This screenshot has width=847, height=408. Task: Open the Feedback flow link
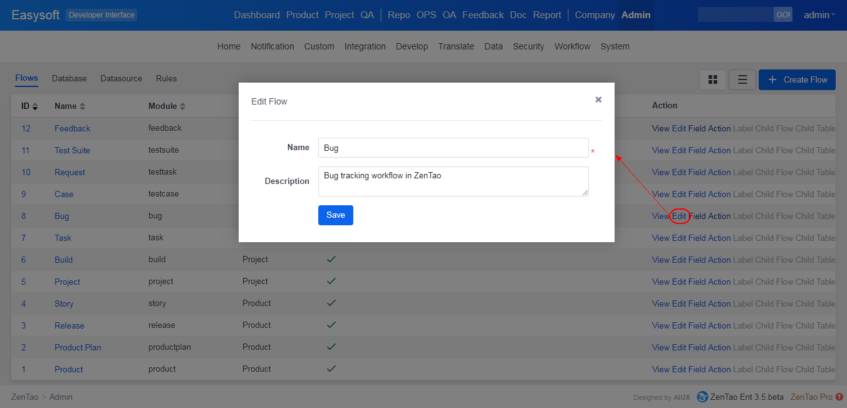click(72, 128)
